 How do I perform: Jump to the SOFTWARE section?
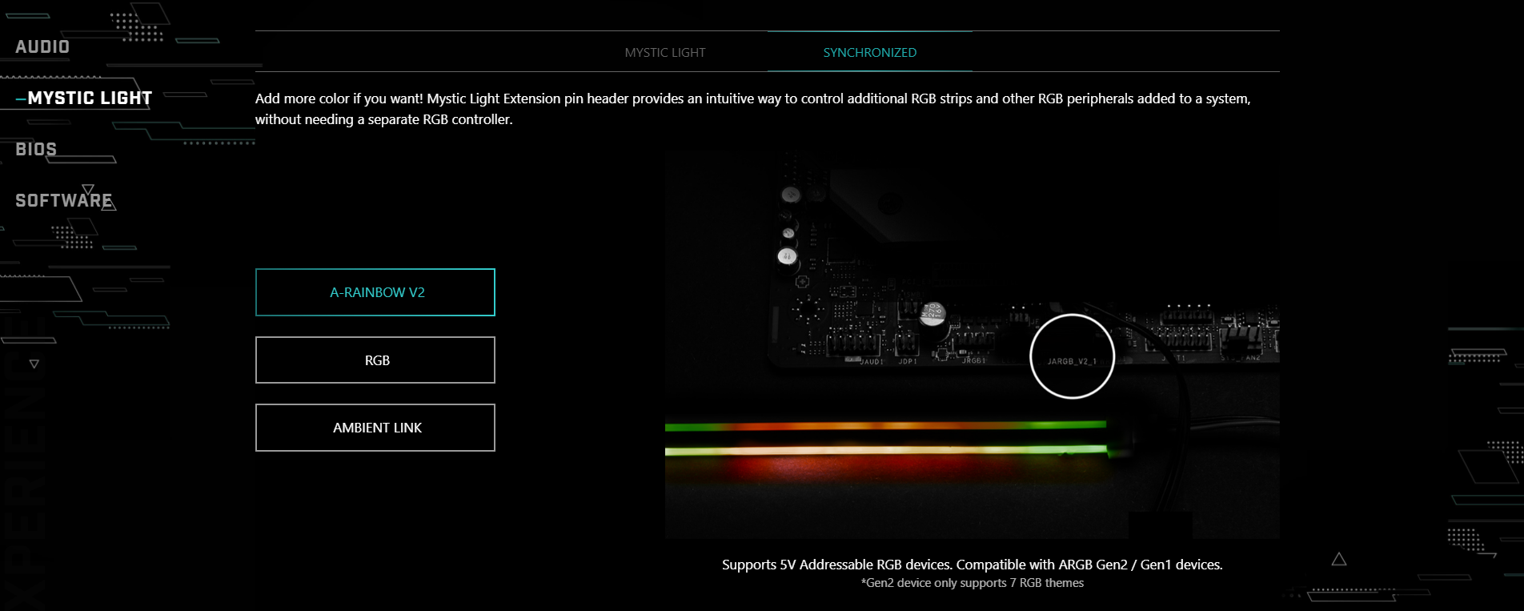[x=64, y=201]
